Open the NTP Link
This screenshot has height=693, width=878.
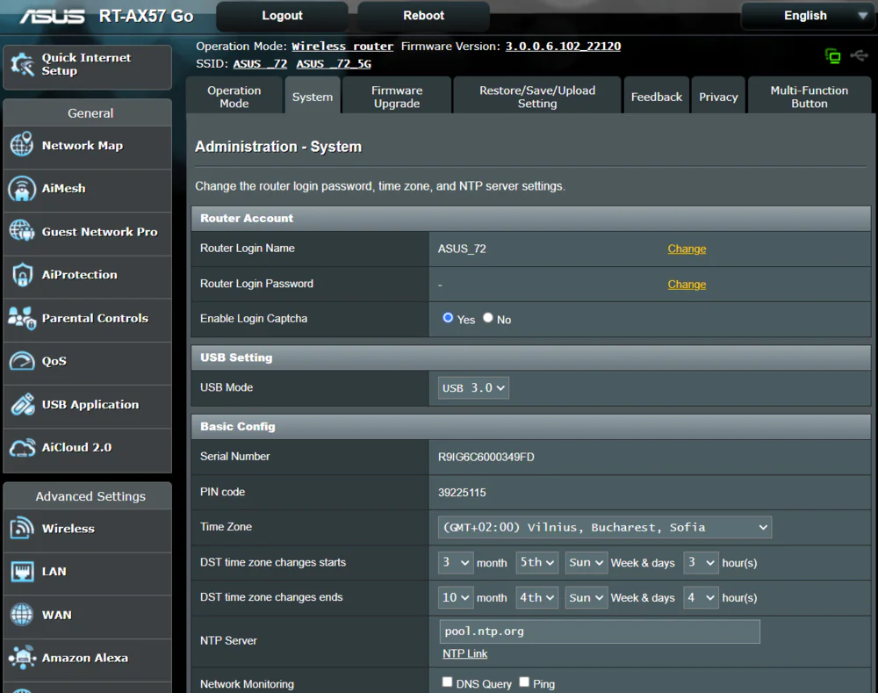pyautogui.click(x=464, y=653)
